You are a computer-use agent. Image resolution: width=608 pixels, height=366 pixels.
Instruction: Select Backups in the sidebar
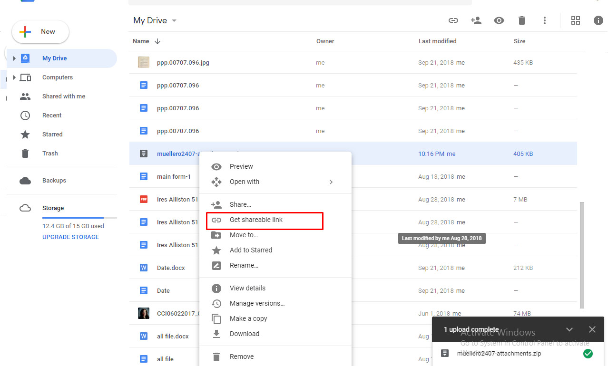coord(54,180)
